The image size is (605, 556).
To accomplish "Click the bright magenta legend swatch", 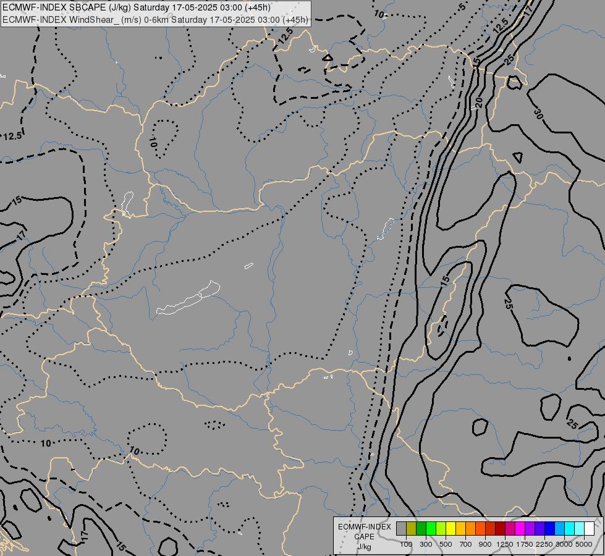I will coord(520,528).
